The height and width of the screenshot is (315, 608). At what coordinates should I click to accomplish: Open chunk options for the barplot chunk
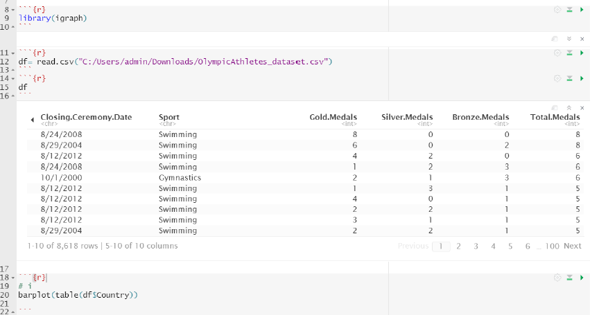point(557,278)
